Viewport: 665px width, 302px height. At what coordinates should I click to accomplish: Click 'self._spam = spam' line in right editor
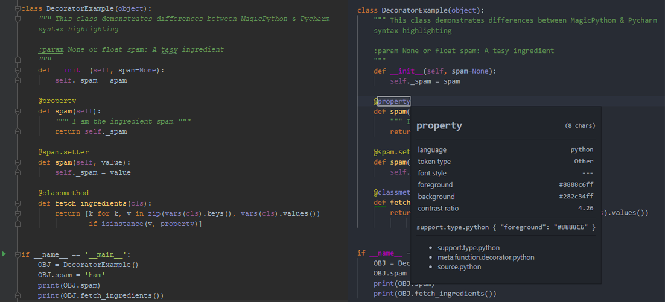tap(425, 81)
